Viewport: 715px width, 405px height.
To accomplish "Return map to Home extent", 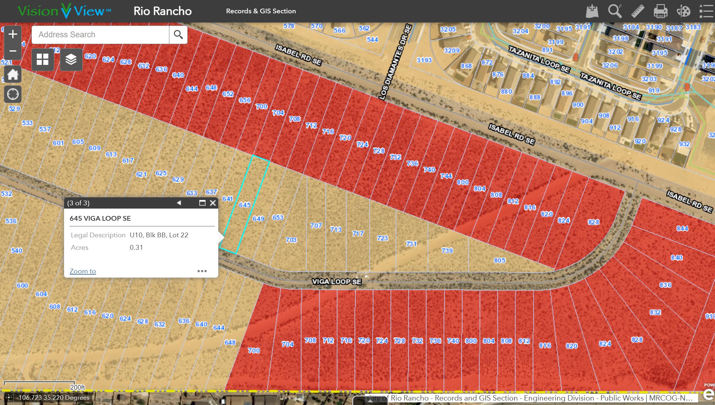I will pos(13,74).
